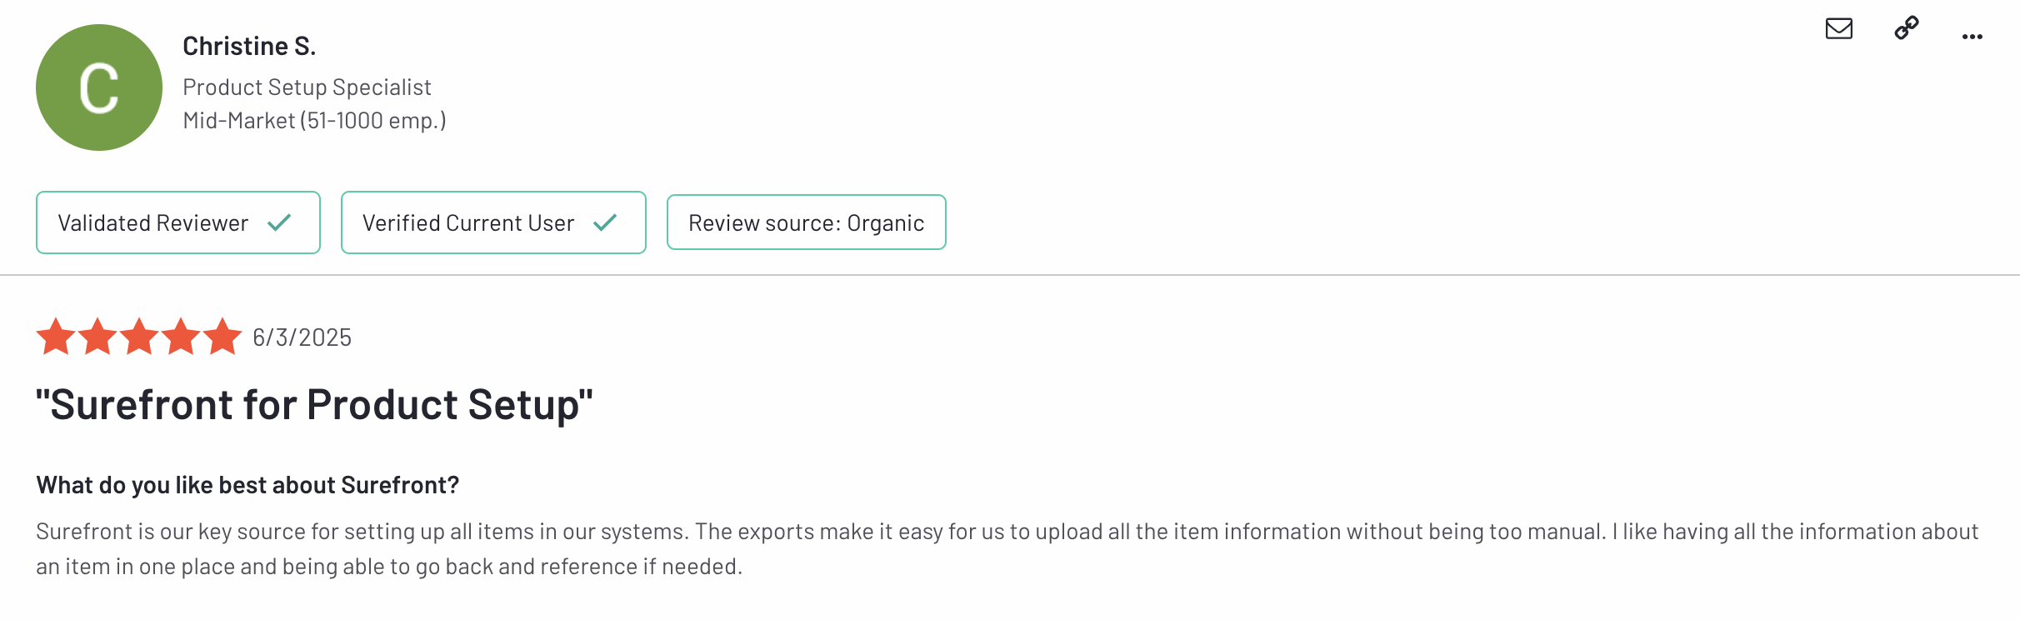Copy review link via chain icon
The image size is (2020, 620).
pyautogui.click(x=1907, y=28)
